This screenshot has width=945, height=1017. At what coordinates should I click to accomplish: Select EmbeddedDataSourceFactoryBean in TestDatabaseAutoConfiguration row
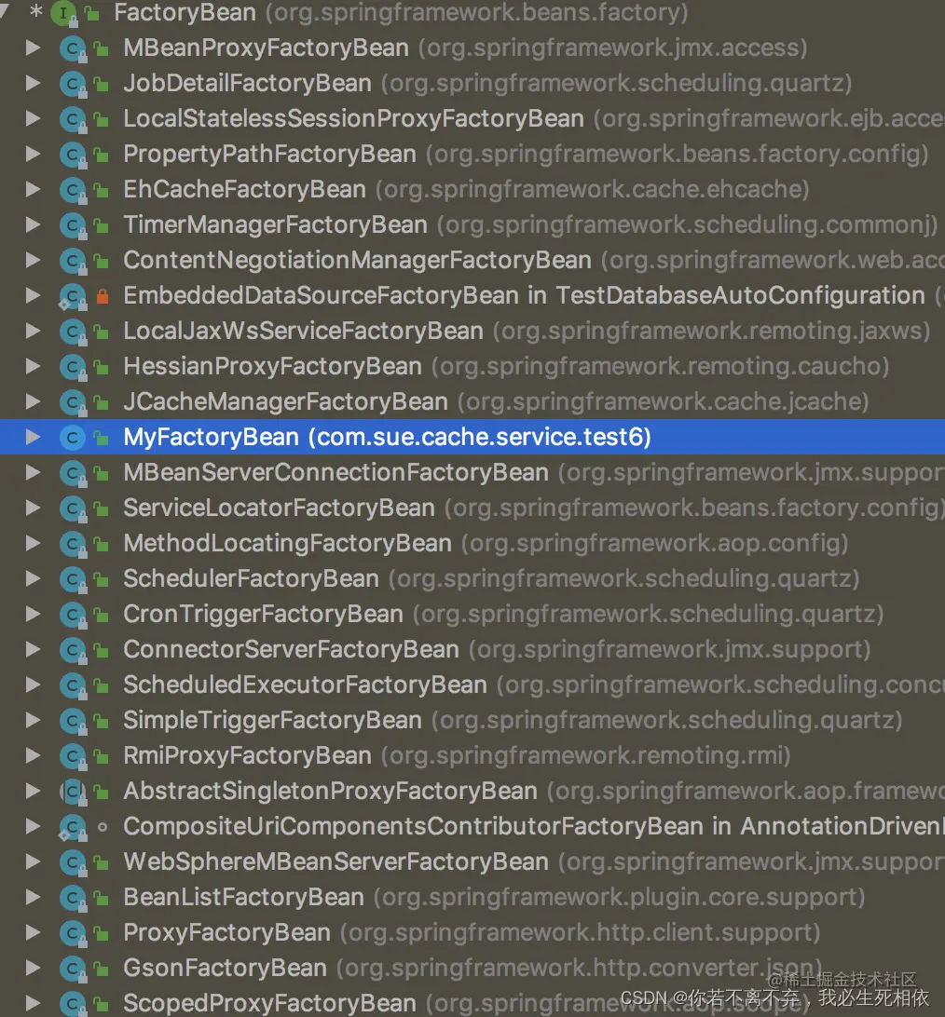tap(472, 296)
